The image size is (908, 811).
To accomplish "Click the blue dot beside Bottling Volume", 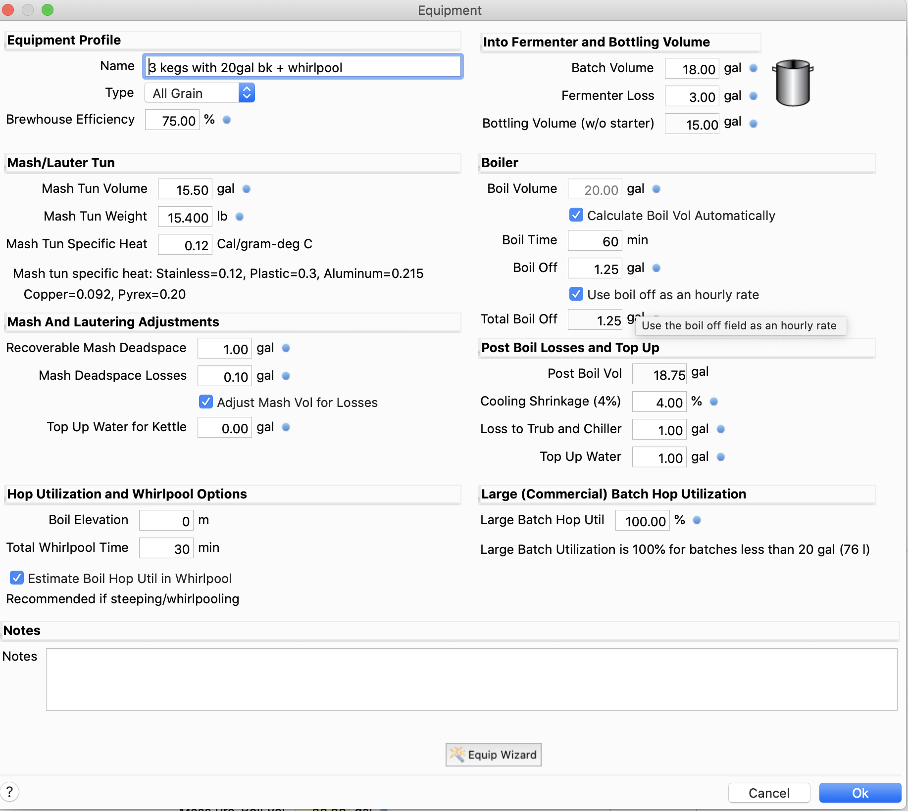I will [754, 124].
